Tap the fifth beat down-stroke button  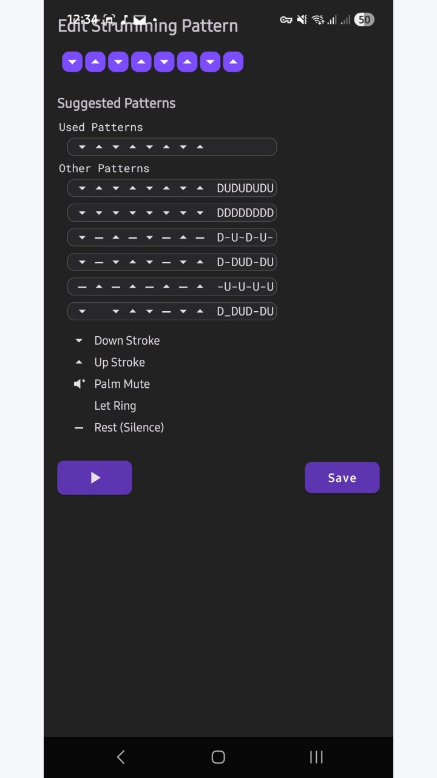point(164,62)
